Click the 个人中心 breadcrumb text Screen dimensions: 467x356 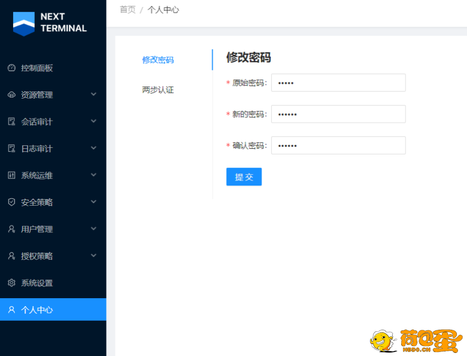click(x=163, y=10)
